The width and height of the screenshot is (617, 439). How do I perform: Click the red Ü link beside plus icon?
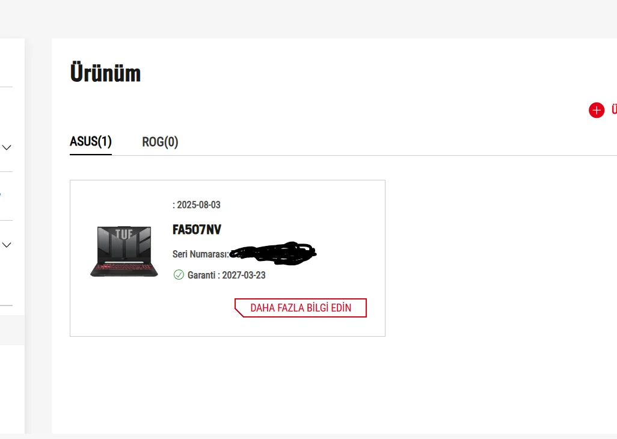613,110
